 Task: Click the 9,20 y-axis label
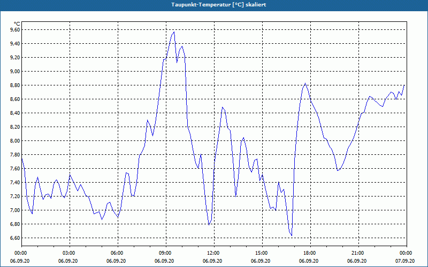pos(14,58)
